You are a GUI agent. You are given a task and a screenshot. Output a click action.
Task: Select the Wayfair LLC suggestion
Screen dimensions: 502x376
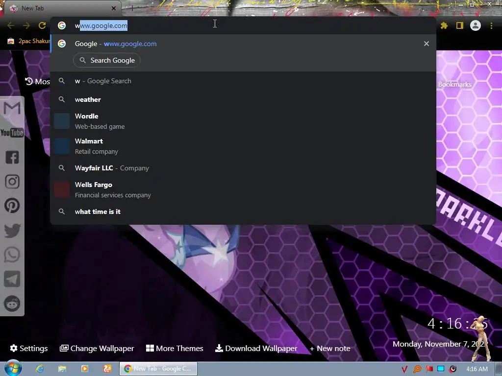(x=243, y=168)
